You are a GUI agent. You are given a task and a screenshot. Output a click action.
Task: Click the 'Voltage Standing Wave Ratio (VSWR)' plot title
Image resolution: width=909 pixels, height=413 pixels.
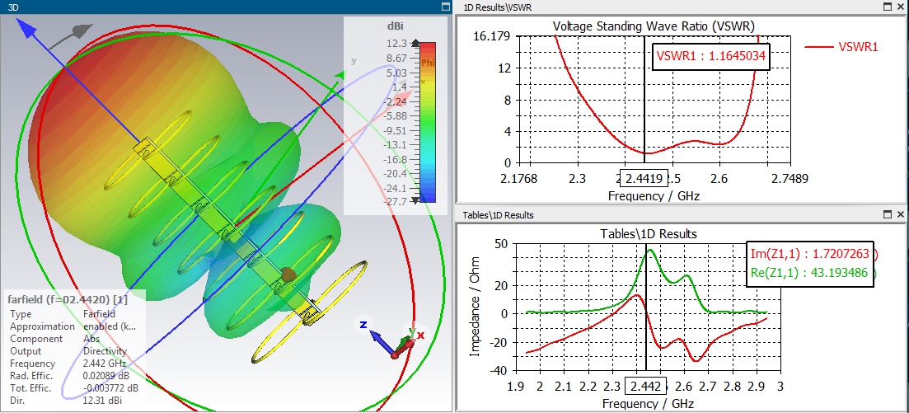(x=654, y=26)
